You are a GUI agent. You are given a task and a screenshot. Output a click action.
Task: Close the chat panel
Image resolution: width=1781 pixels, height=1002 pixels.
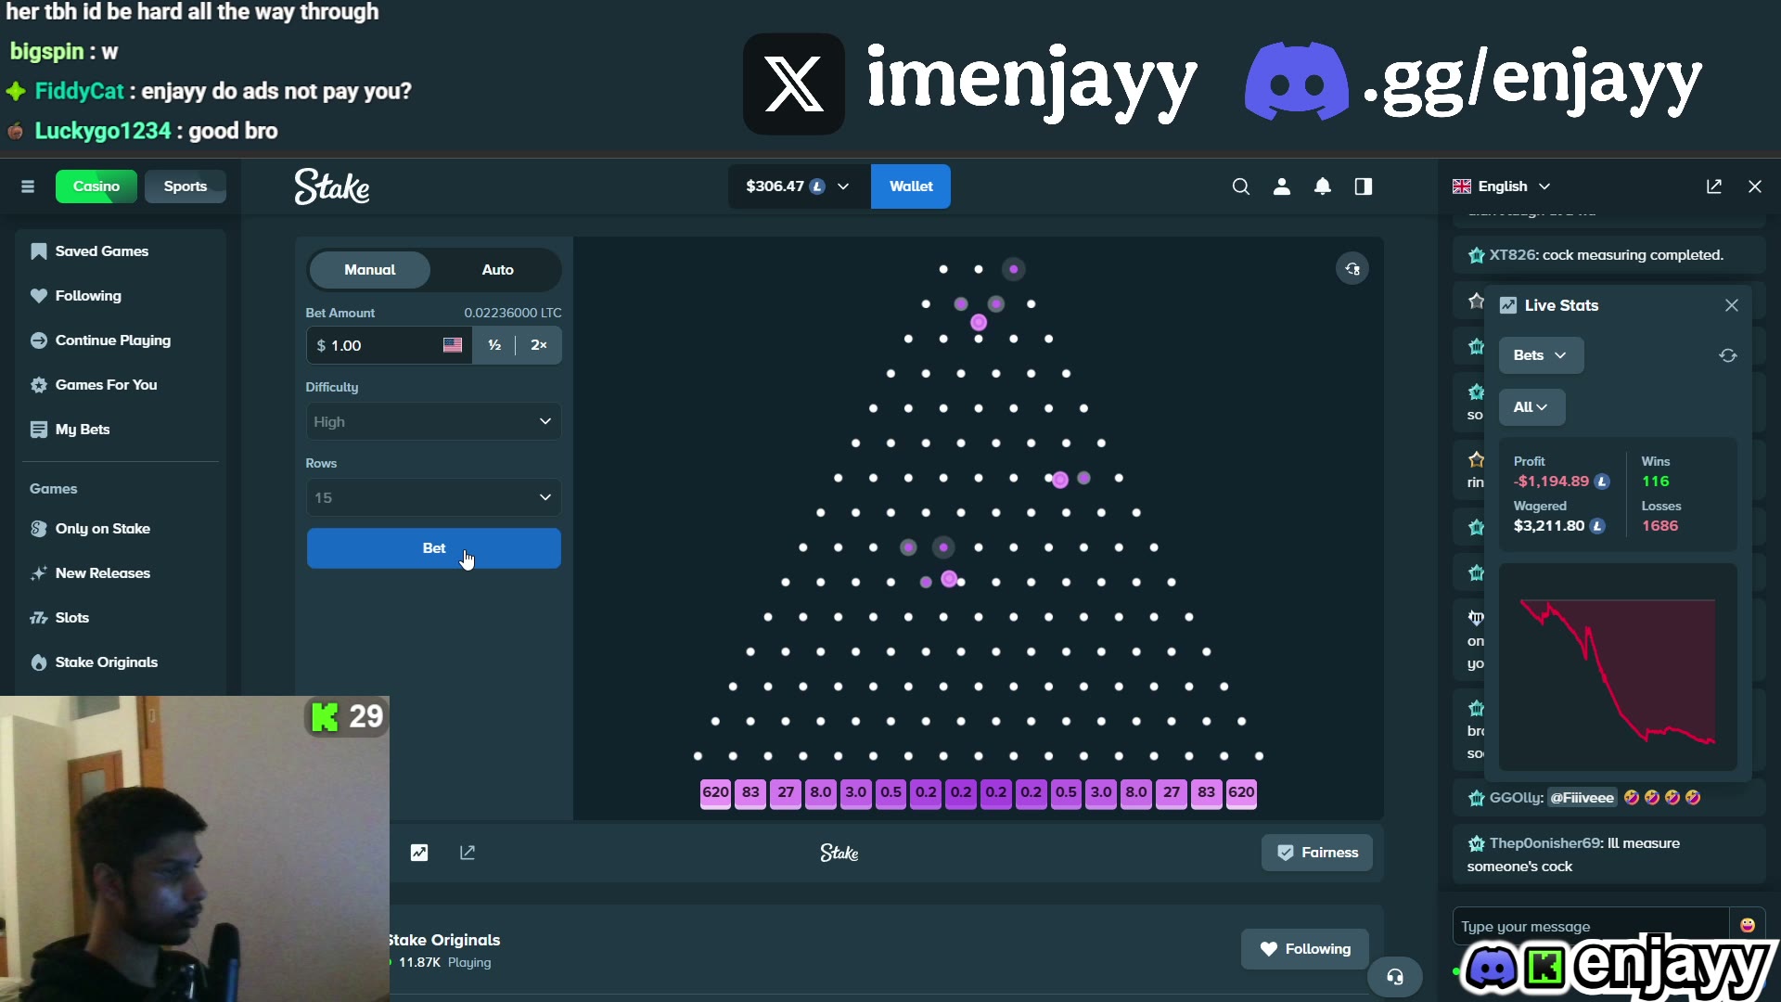pos(1755,186)
